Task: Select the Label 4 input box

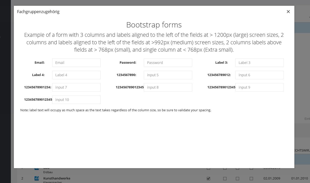Action: click(76, 75)
